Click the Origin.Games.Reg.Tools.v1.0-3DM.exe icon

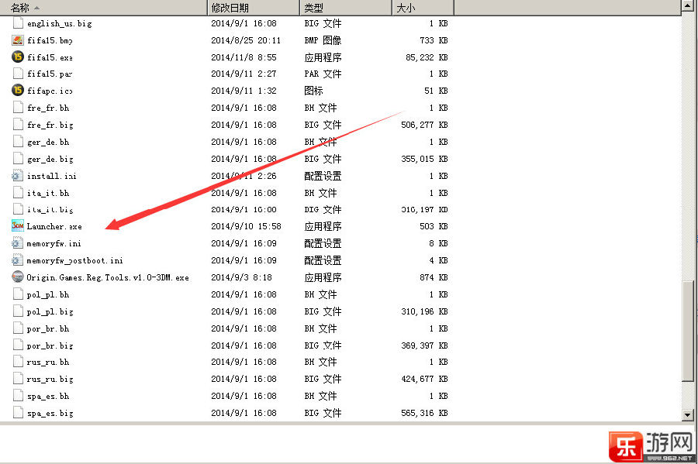18,277
